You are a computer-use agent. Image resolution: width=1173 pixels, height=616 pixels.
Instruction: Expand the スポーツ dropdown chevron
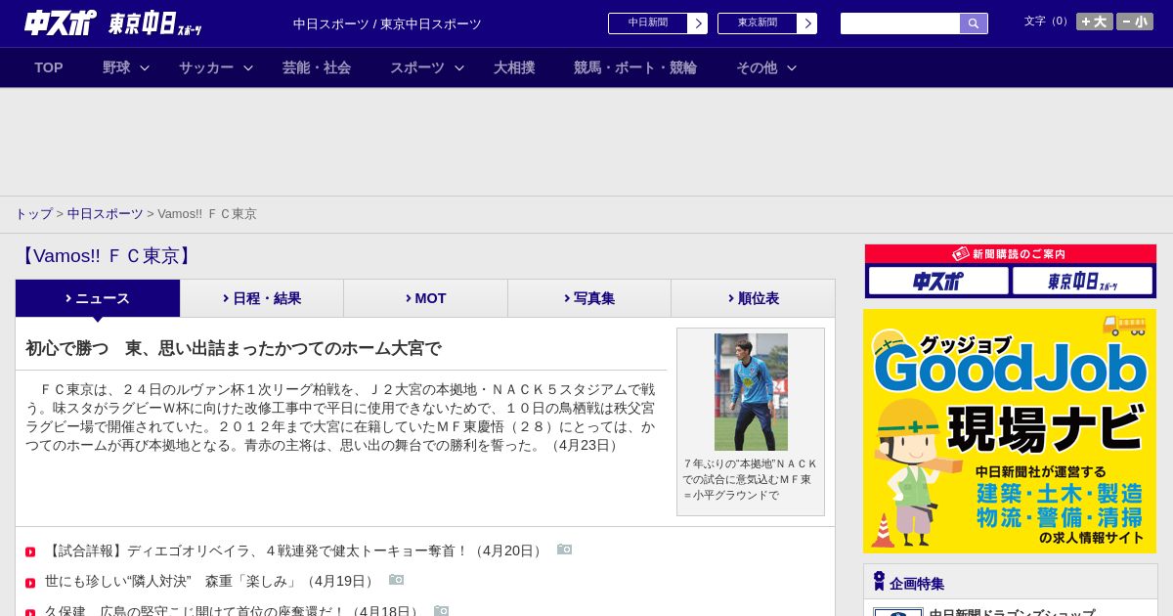[459, 67]
